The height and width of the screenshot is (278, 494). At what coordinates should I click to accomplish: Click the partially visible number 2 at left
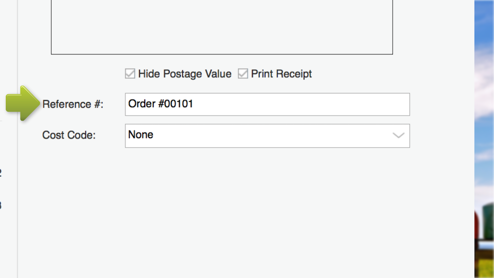[x=1, y=173]
